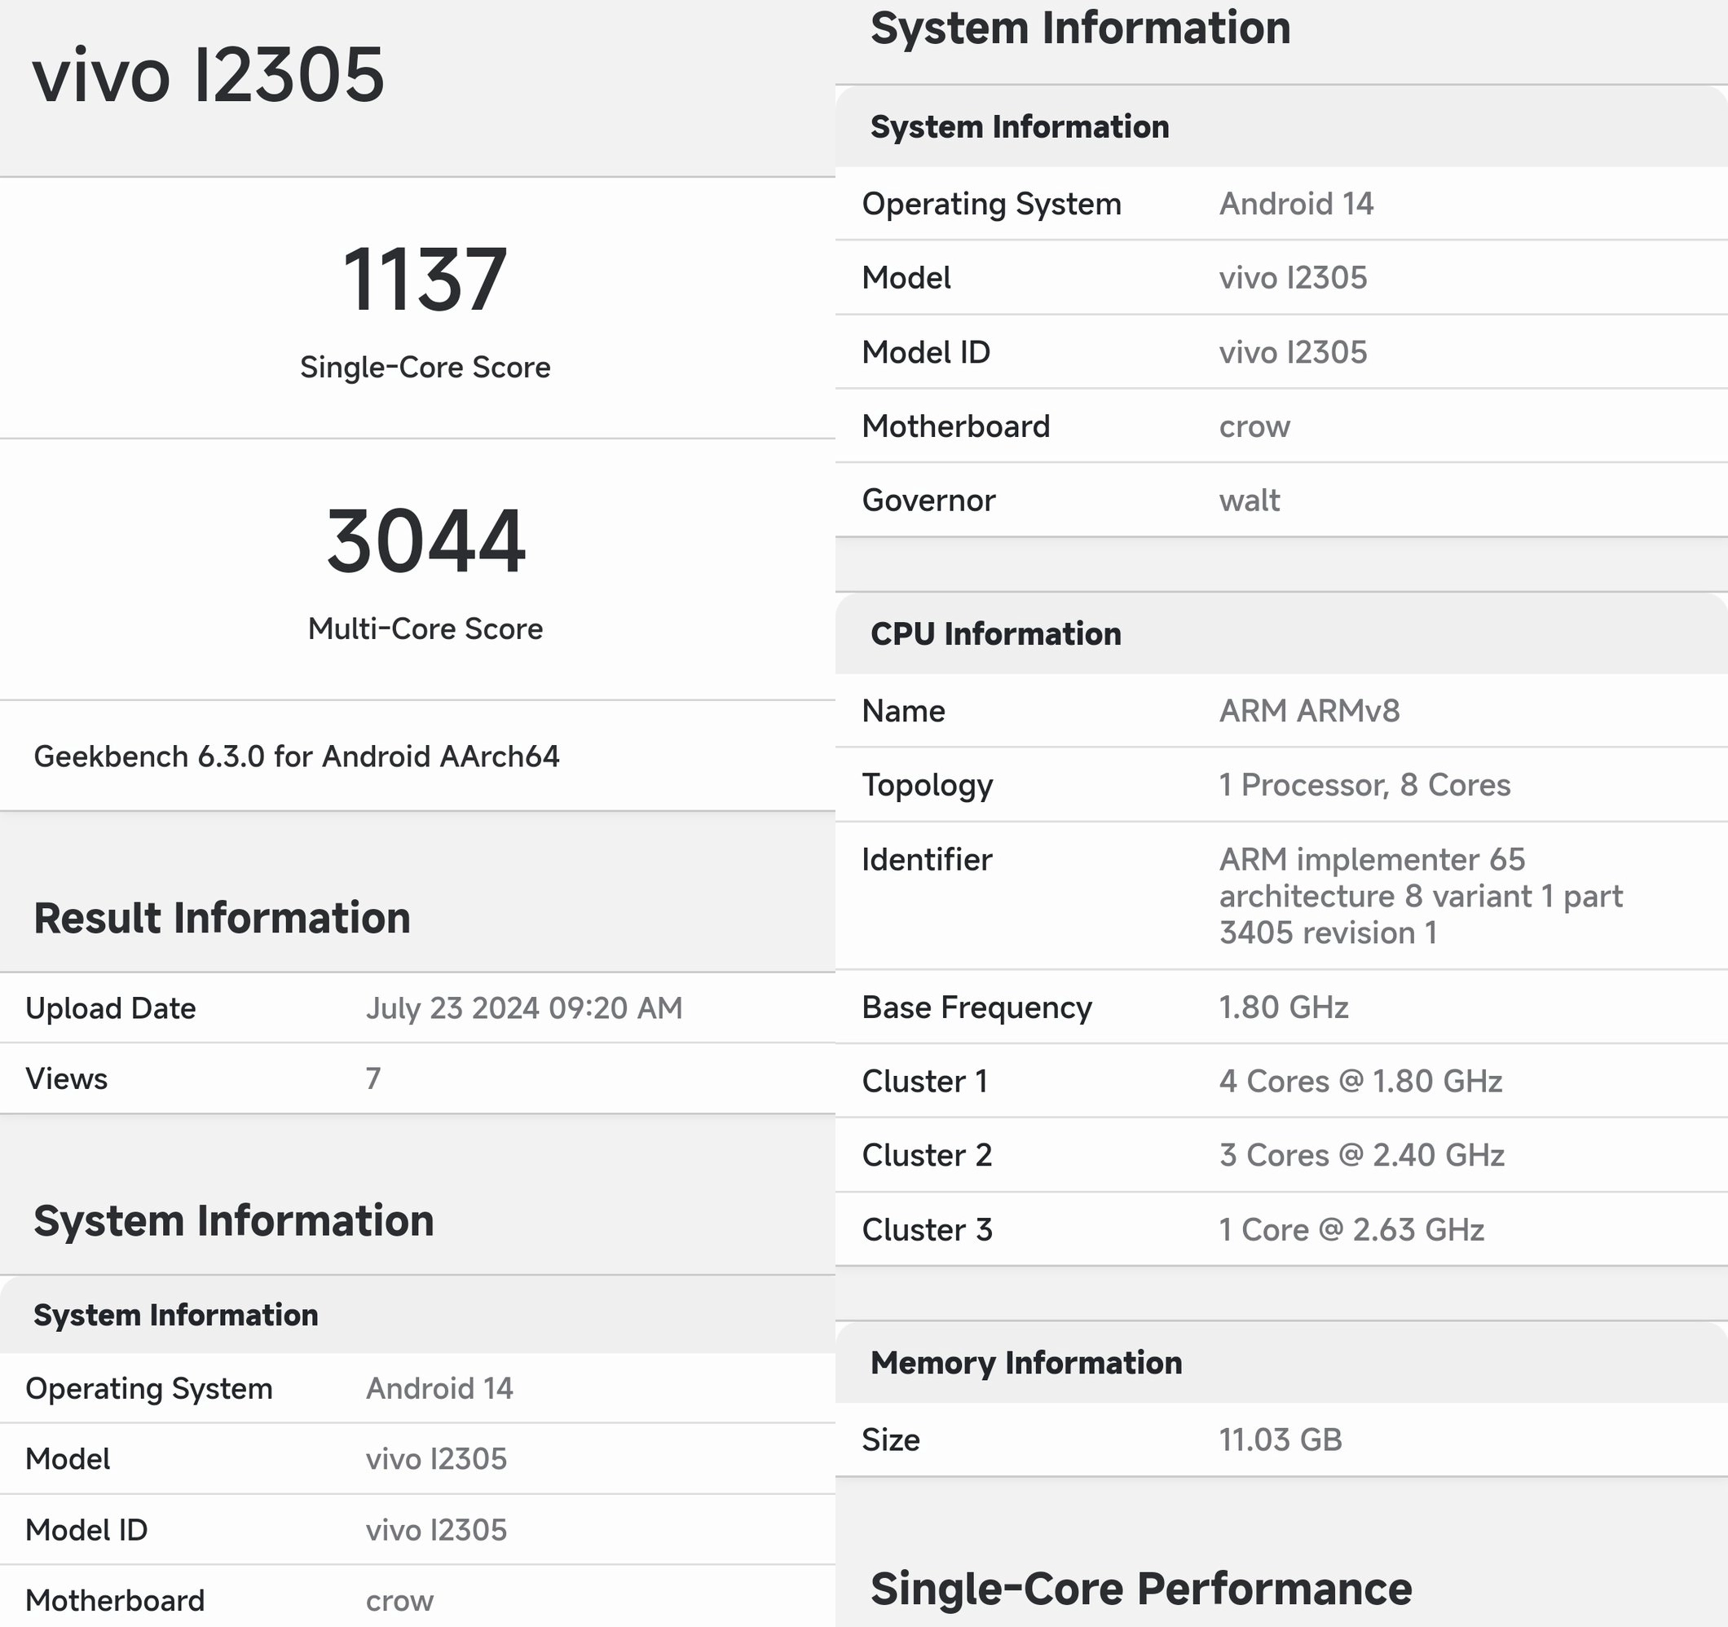1728x1627 pixels.
Task: Click the Upload Date label
Action: 110,1008
